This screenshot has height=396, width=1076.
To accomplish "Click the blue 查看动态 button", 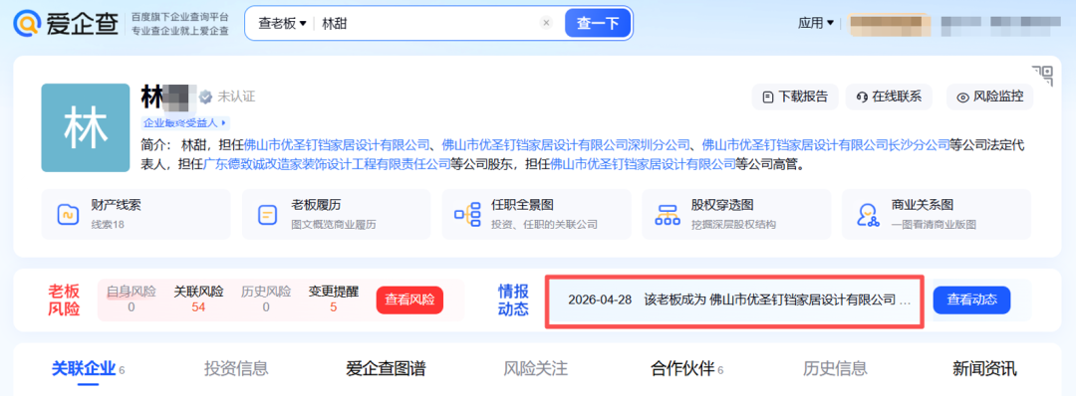I will (x=971, y=300).
